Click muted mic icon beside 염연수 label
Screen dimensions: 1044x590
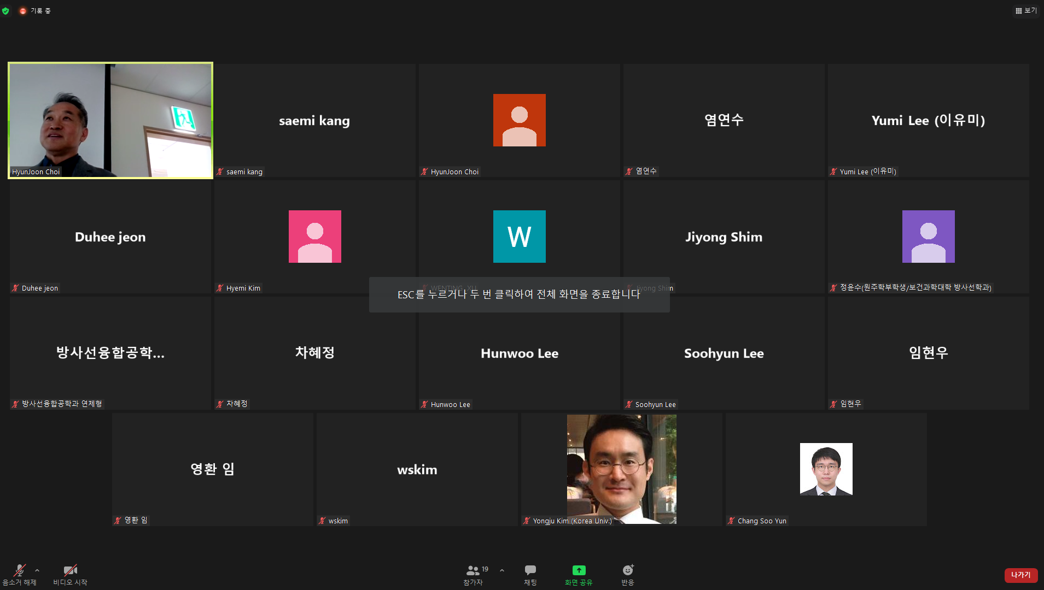(629, 171)
